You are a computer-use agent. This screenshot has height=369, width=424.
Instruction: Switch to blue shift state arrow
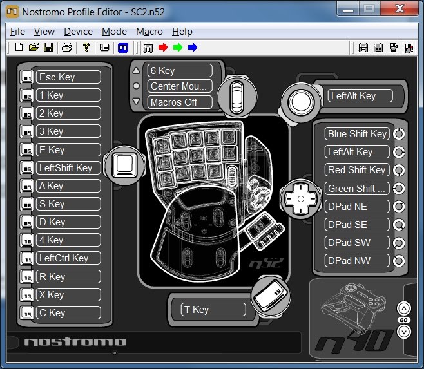(x=193, y=48)
